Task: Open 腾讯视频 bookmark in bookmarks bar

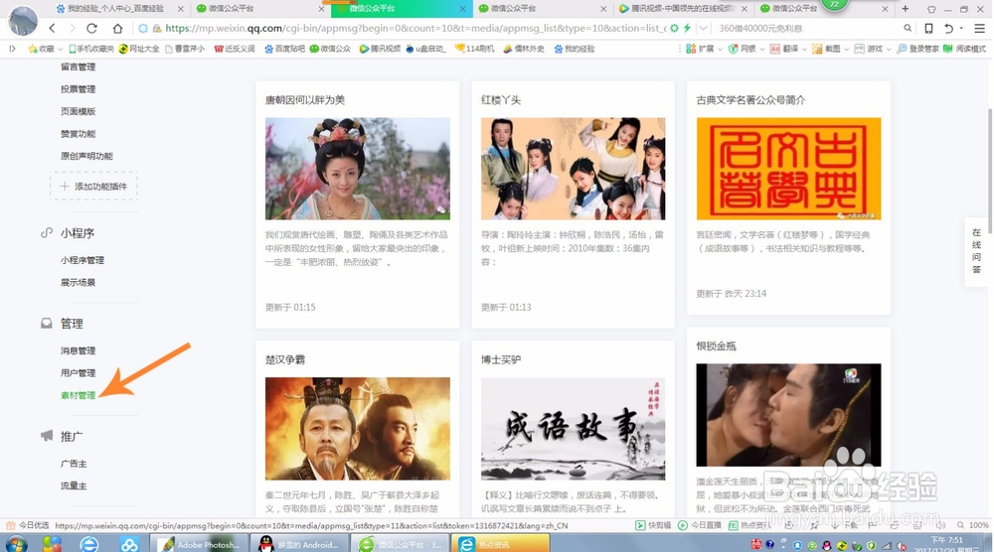Action: coord(382,49)
